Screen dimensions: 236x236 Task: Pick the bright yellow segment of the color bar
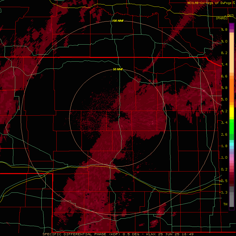pyautogui.click(x=232, y=112)
